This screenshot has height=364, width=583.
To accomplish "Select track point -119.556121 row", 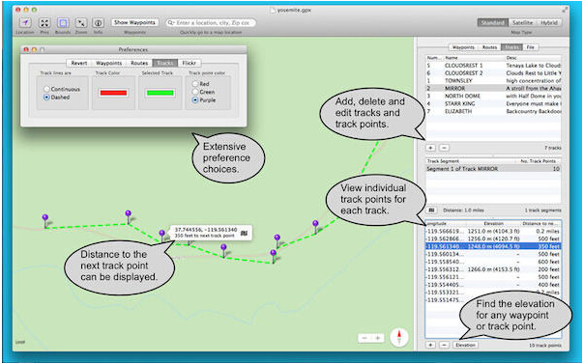I will [x=493, y=277].
